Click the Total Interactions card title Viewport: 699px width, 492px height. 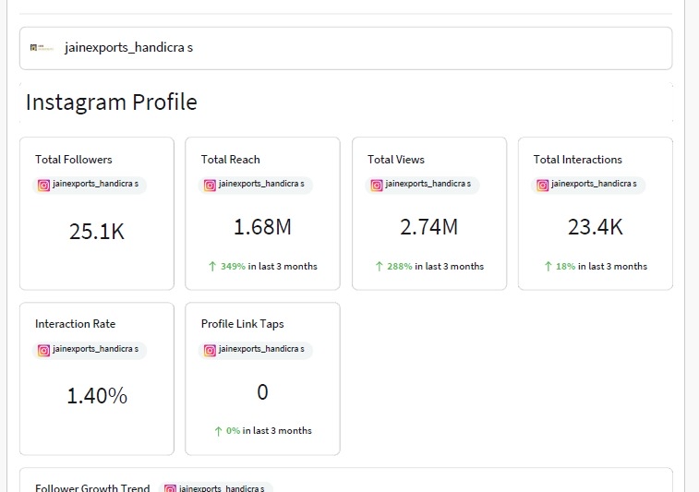pyautogui.click(x=578, y=160)
